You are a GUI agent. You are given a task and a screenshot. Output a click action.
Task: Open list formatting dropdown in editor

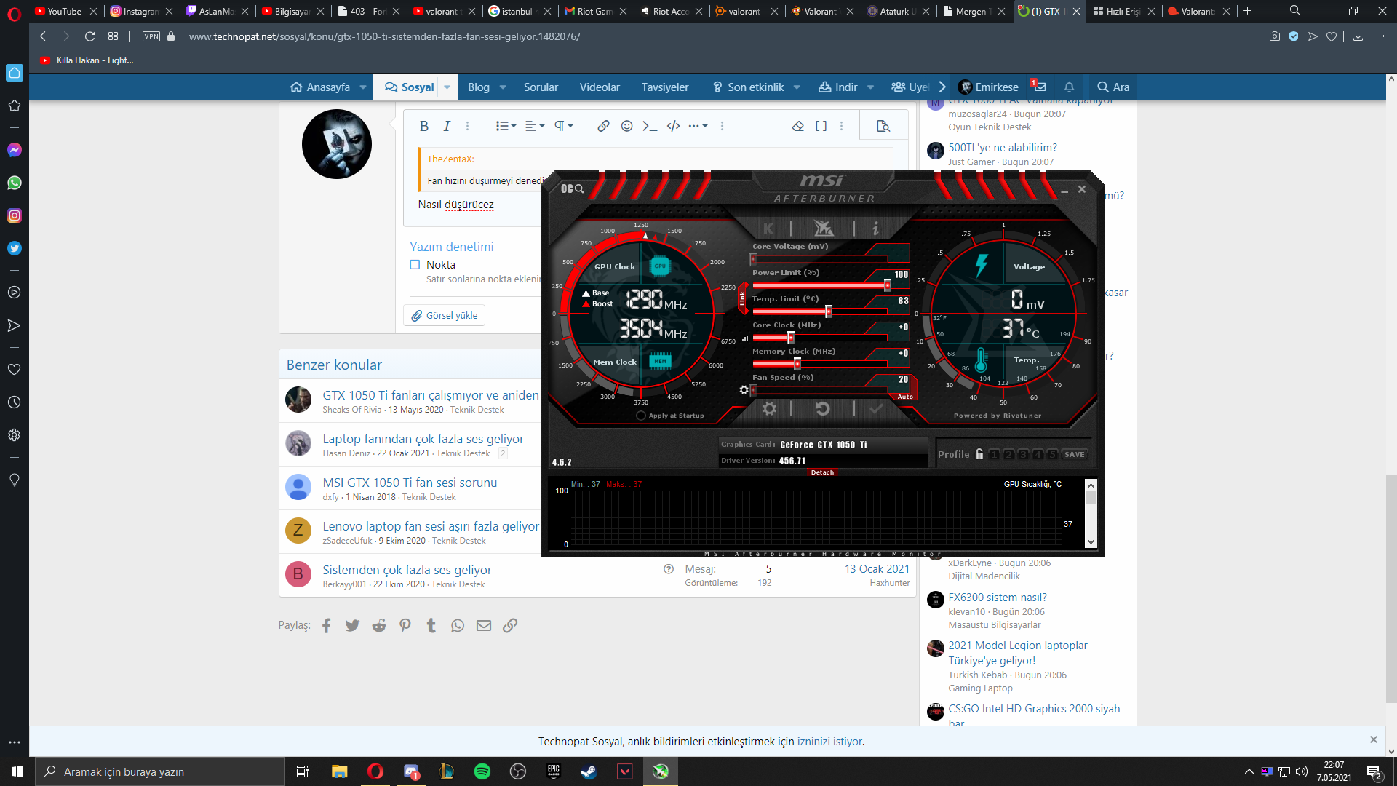[506, 126]
